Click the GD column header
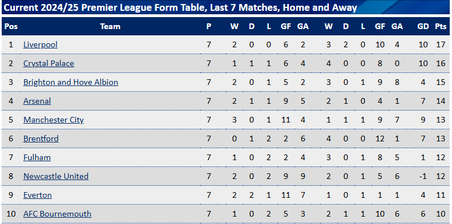Image resolution: width=452 pixels, height=224 pixels. 423,26
